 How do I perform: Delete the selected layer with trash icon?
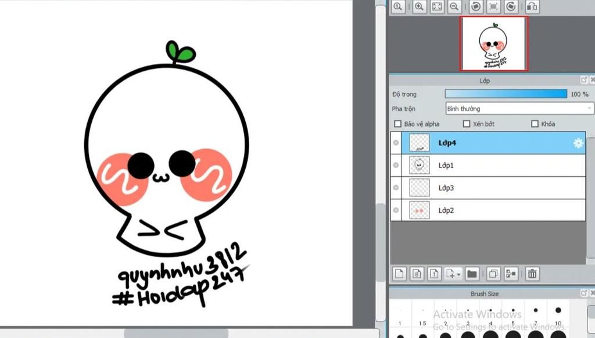(532, 273)
